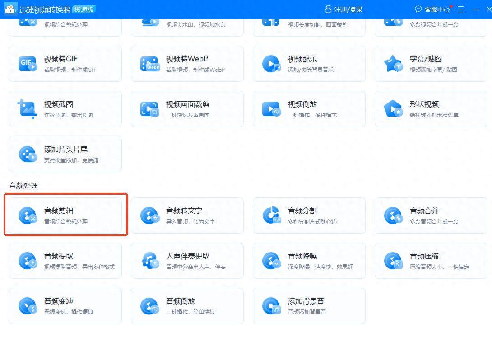492x347 pixels.
Task: Select the 人声伴奏提取 icon
Action: coord(149,261)
